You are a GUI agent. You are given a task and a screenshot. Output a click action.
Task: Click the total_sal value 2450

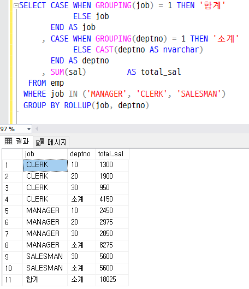click(x=112, y=211)
